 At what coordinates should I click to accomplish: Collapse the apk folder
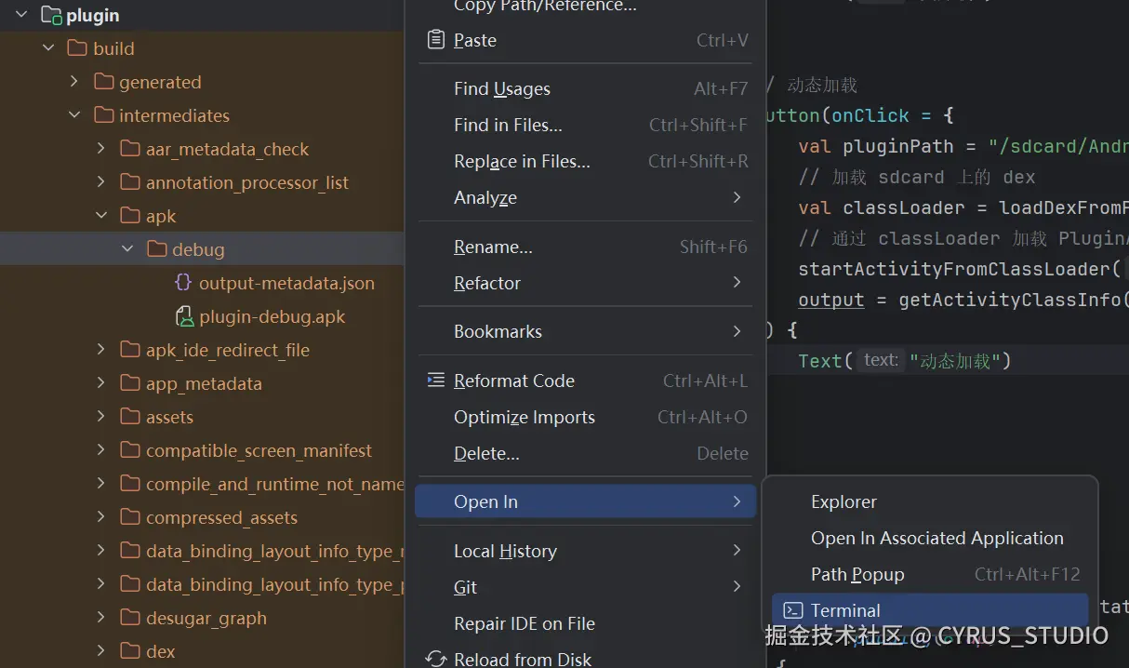click(101, 216)
